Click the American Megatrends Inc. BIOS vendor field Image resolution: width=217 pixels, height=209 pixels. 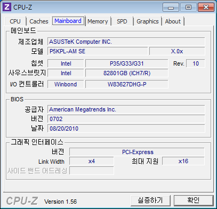pos(126,109)
